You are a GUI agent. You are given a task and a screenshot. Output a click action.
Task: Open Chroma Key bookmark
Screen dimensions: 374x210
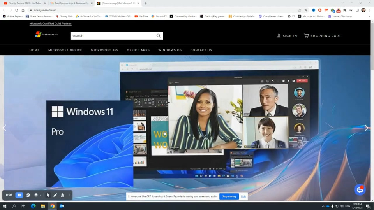(x=183, y=16)
